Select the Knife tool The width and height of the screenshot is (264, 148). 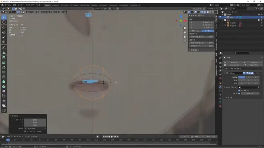coord(4,77)
